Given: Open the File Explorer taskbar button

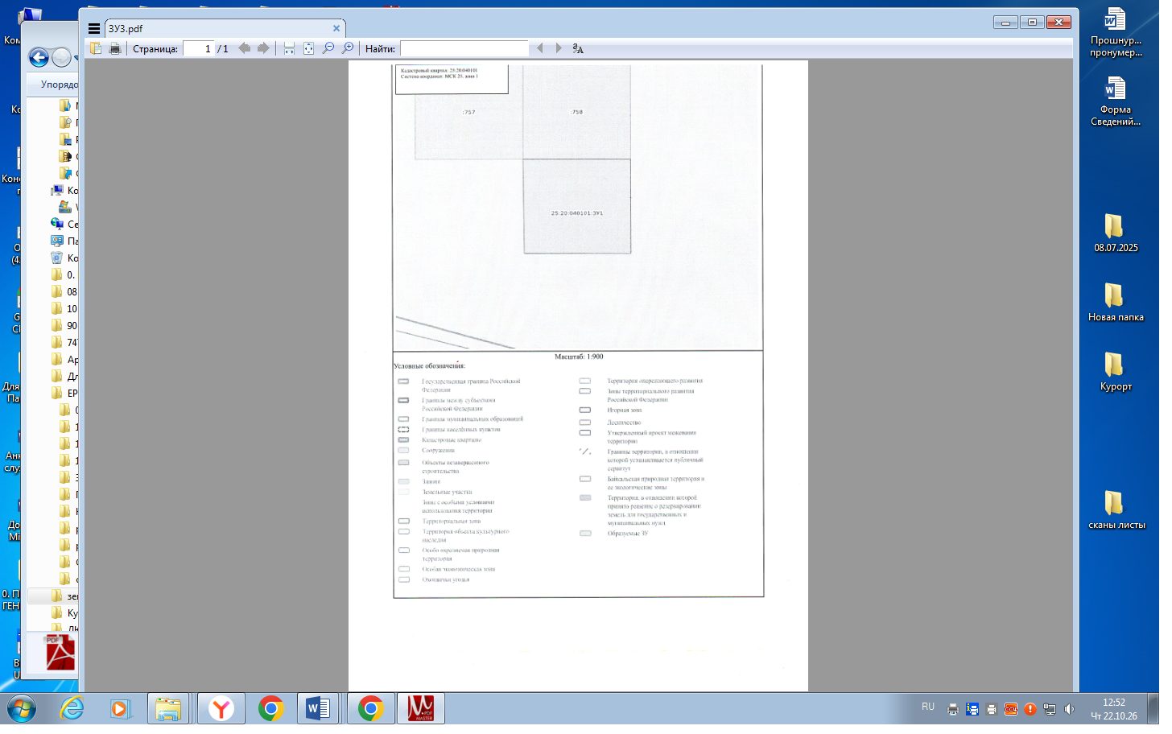Looking at the screenshot, I should (168, 709).
